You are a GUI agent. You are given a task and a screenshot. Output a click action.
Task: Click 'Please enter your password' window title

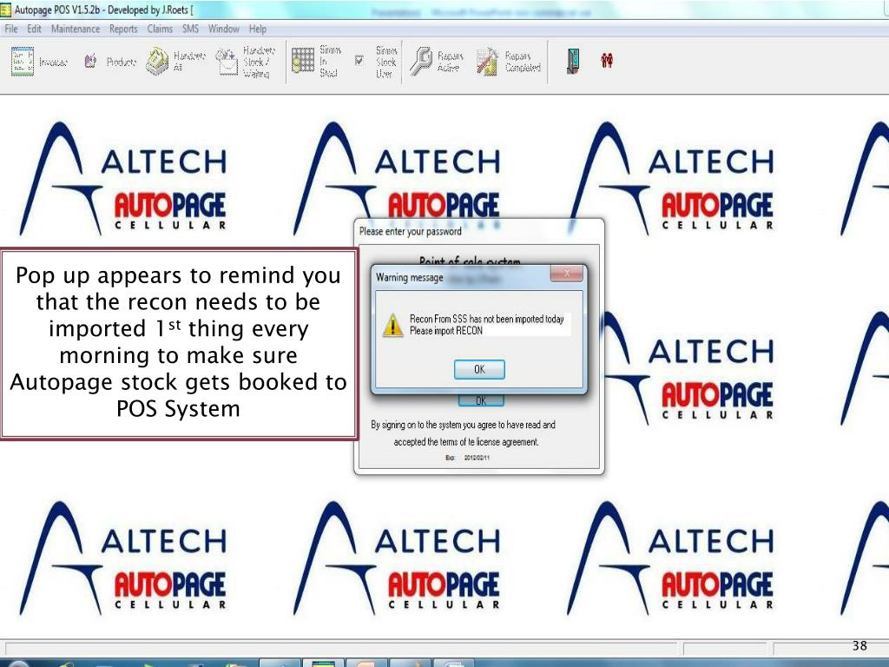411,231
